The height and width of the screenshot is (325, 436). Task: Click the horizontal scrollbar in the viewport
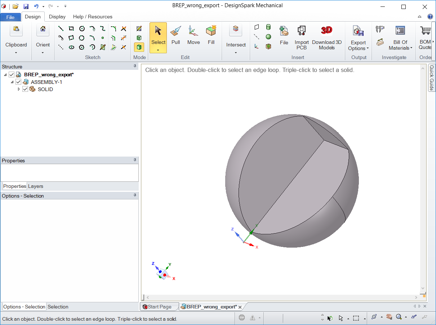coord(281,297)
